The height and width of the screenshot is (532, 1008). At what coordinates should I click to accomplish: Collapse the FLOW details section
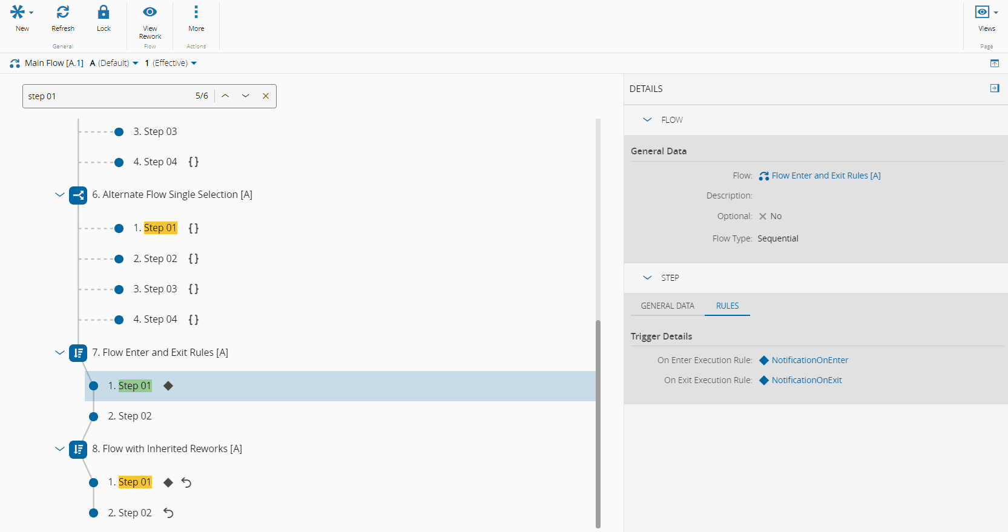pos(647,120)
